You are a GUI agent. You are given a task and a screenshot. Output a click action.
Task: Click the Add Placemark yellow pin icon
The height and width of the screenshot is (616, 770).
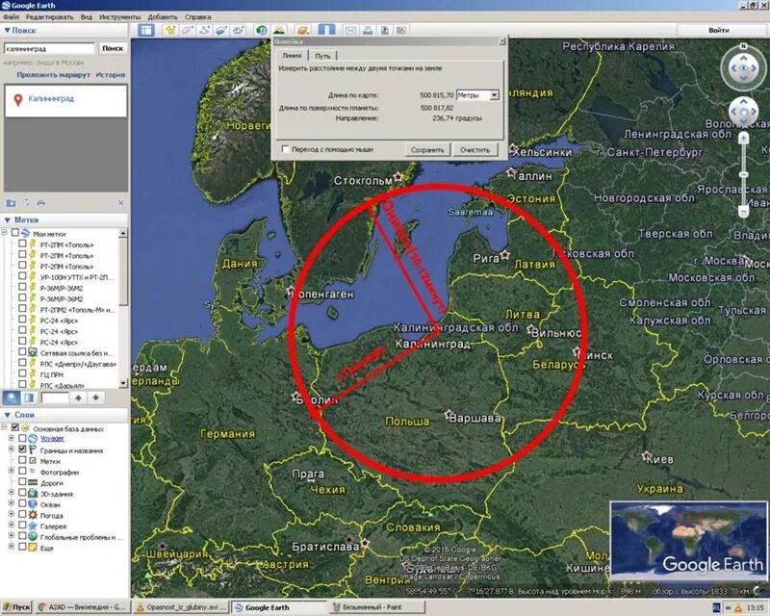pos(170,30)
